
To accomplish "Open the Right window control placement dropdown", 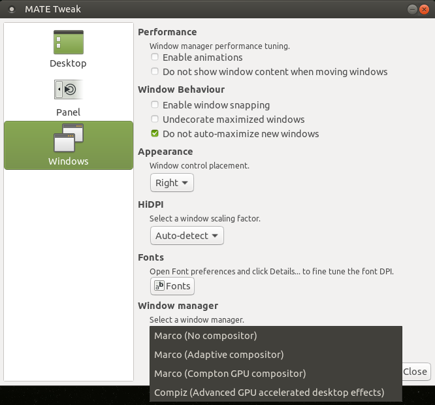I will click(172, 183).
